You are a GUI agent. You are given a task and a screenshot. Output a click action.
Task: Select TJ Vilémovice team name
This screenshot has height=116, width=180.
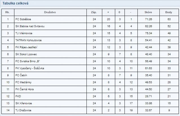pyautogui.click(x=24, y=33)
